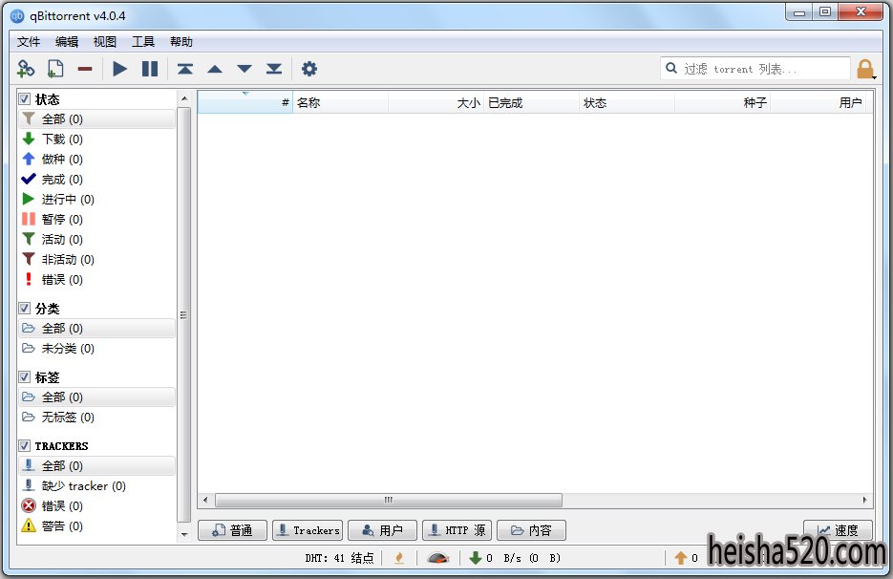Switch to 普通 details tab
Image resolution: width=893 pixels, height=579 pixels.
point(232,530)
